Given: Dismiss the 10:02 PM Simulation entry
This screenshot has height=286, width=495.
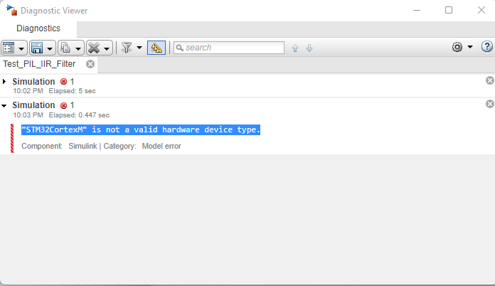Looking at the screenshot, I should 489,80.
